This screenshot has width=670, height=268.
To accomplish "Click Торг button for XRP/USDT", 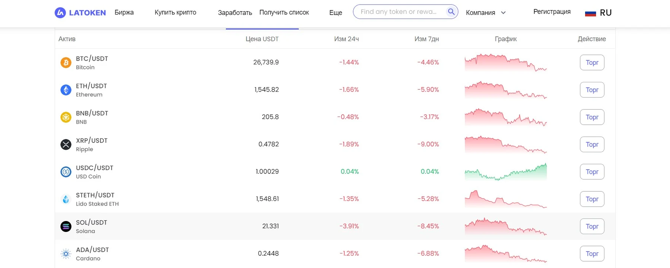I will coord(592,144).
